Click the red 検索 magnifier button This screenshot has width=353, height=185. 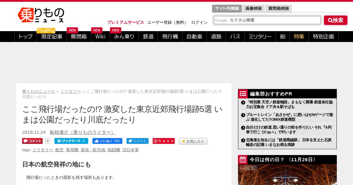click(x=336, y=20)
